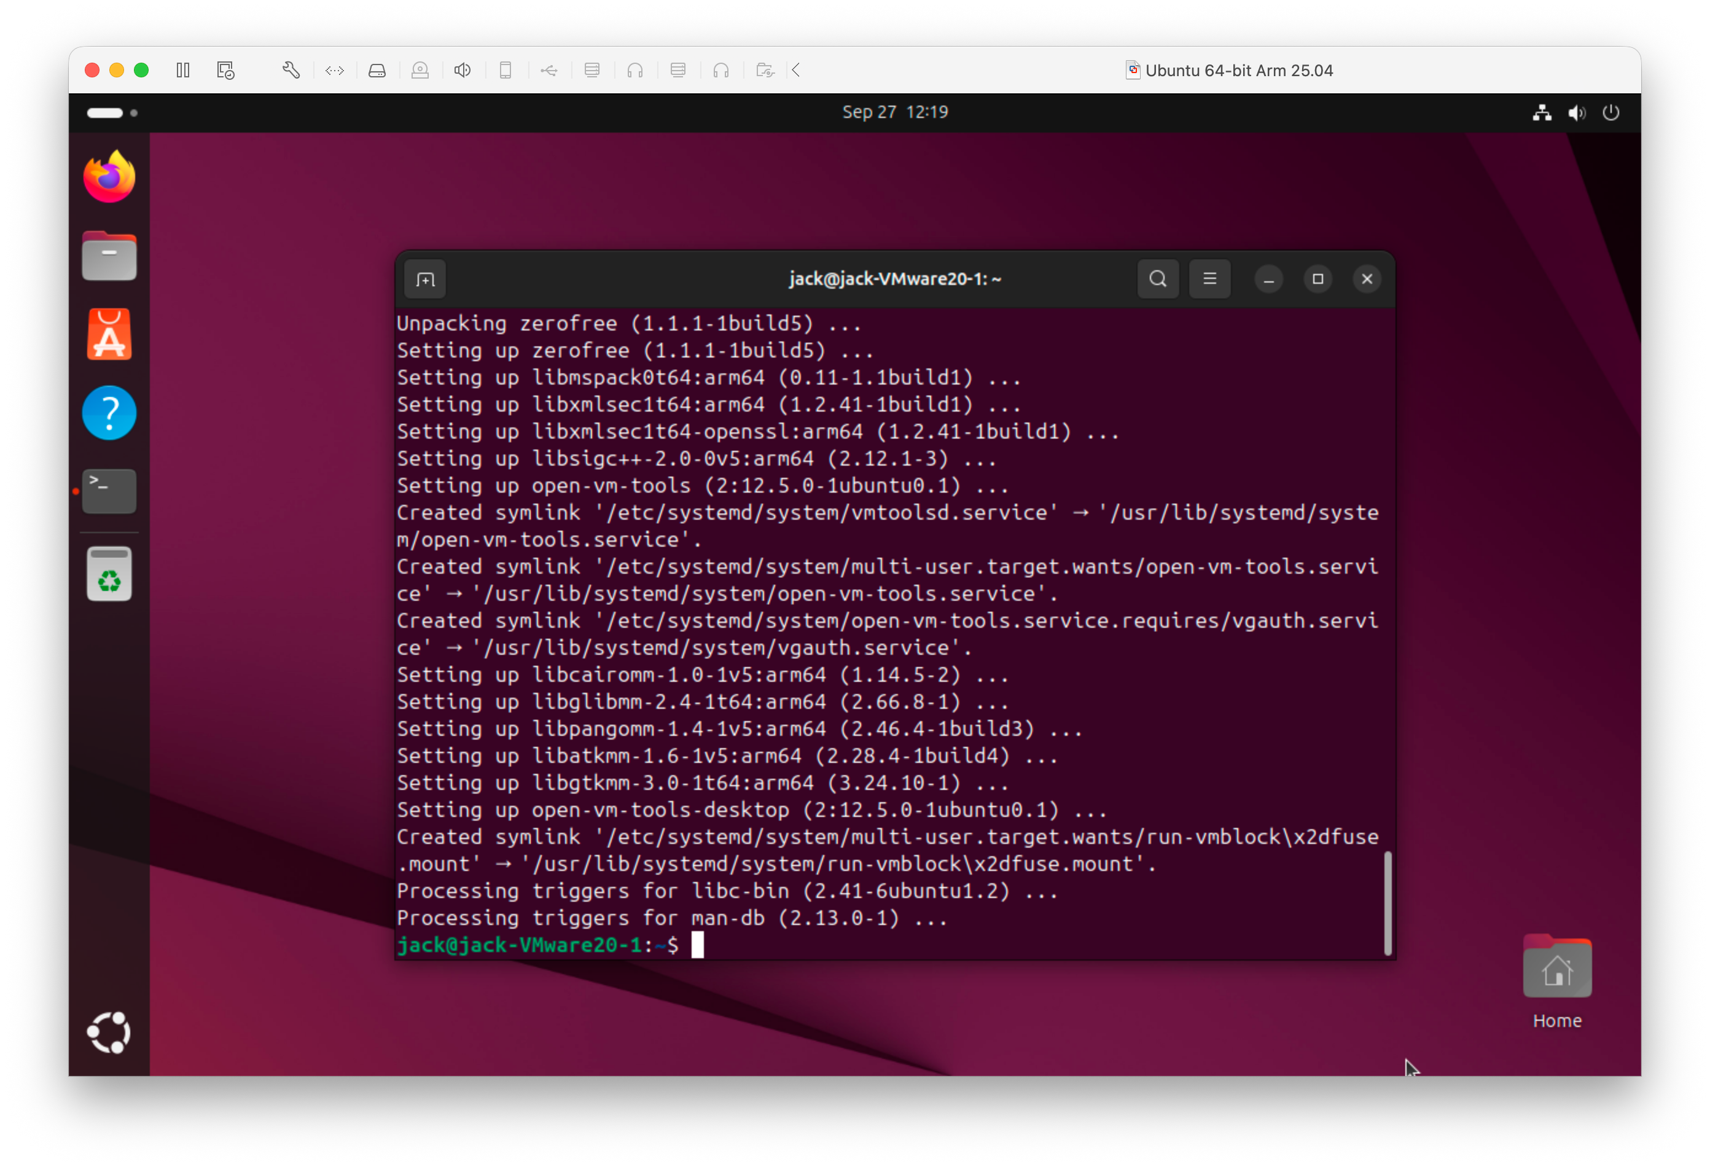
Task: Open the shared folders icon
Action: coord(765,71)
